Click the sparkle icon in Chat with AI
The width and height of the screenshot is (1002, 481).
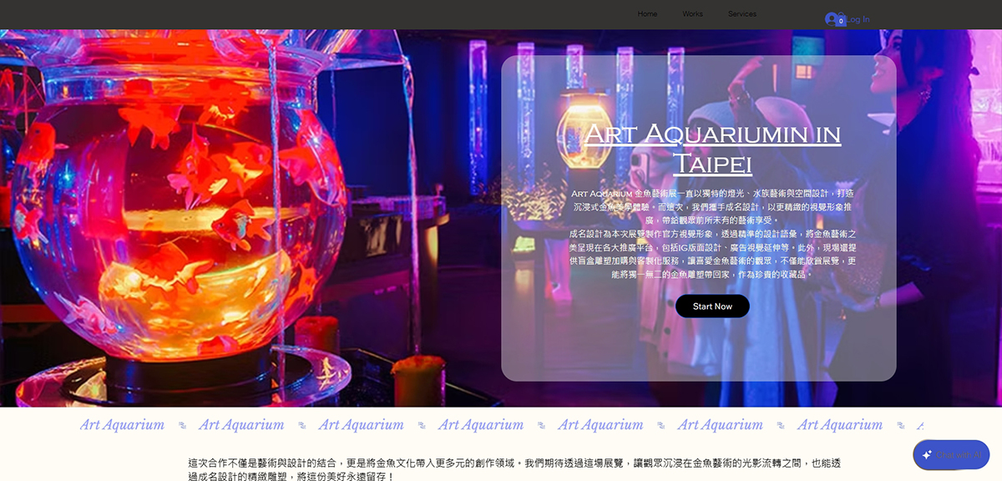927,455
